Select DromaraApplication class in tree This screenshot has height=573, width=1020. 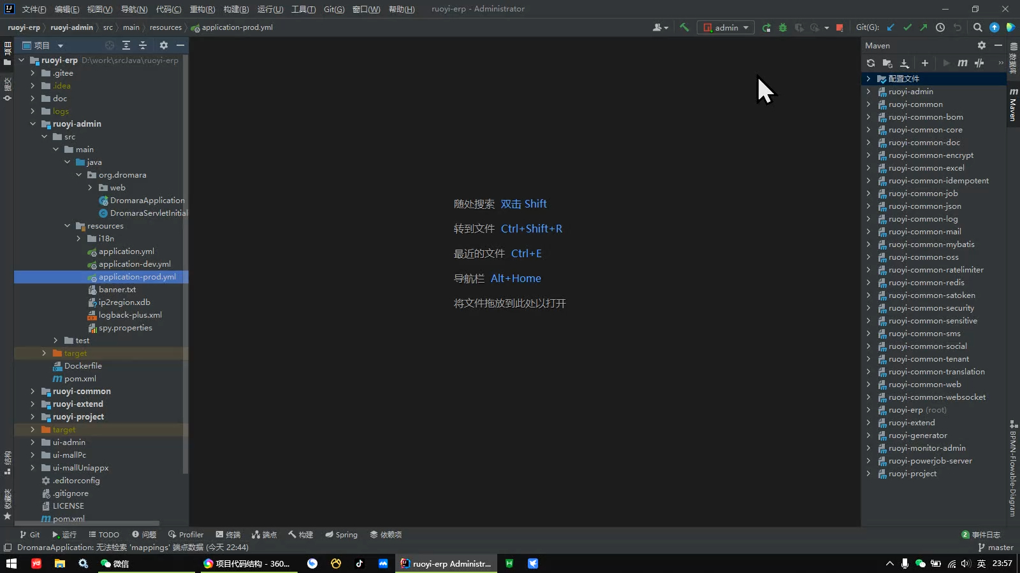tap(147, 201)
